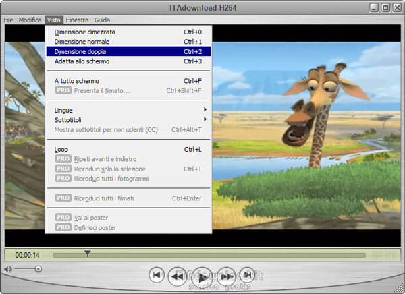
Task: Close the open Vista menu
Action: tap(53, 20)
